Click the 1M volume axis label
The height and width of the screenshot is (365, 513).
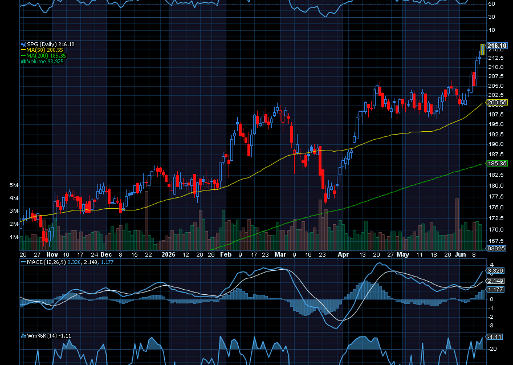14,237
